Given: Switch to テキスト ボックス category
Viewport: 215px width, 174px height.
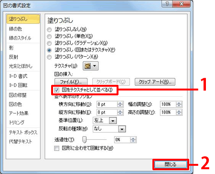Looking at the screenshot, I should 23,133.
